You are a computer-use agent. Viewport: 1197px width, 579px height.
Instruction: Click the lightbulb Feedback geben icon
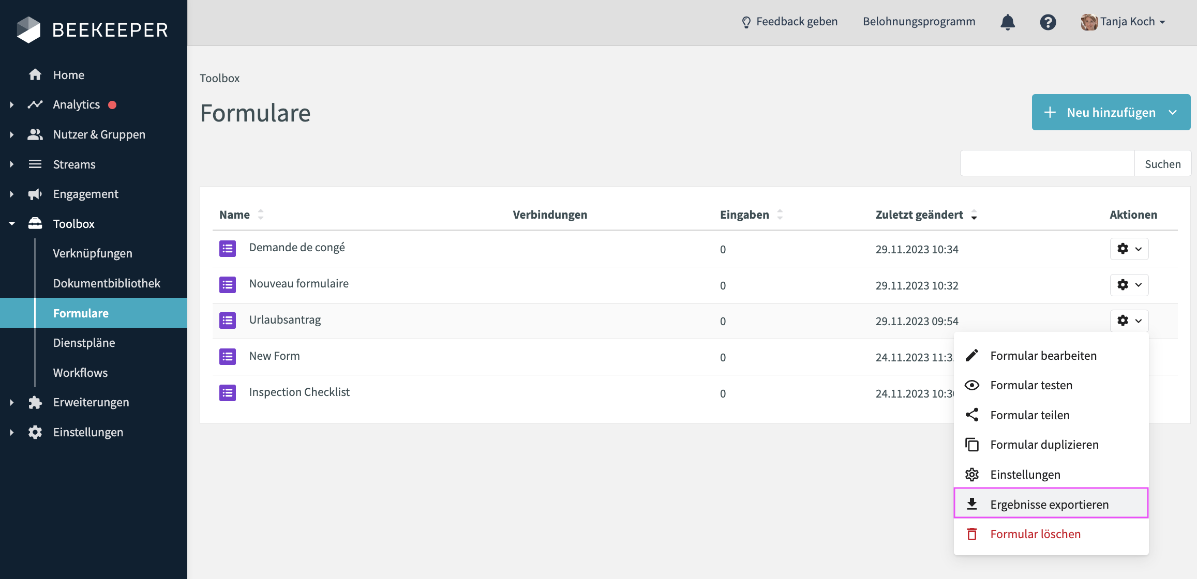(746, 22)
